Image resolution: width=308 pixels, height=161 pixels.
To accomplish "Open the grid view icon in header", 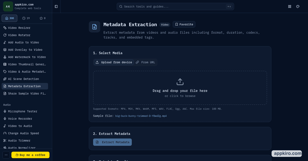I will [290, 6].
